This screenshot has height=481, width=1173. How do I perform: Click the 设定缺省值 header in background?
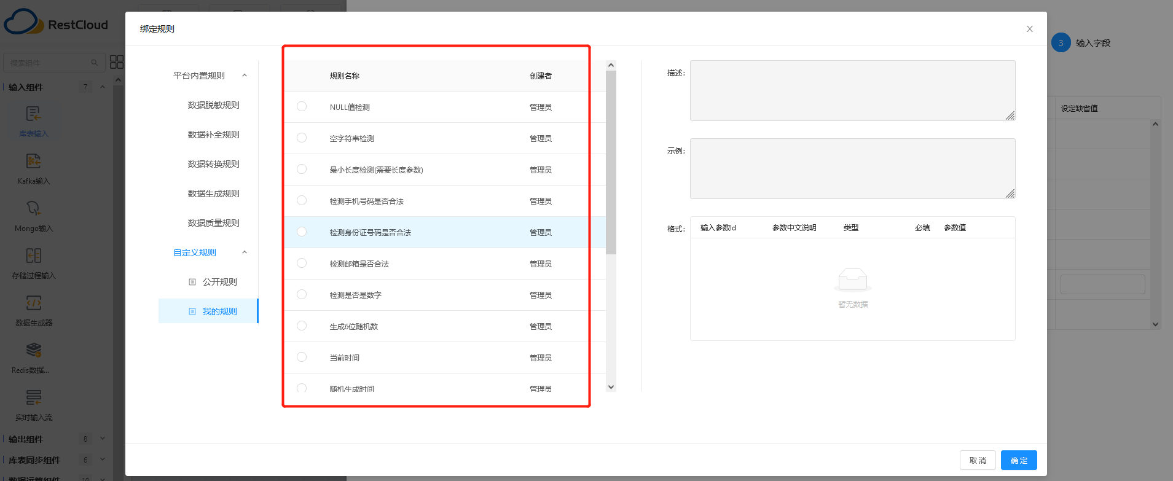click(x=1079, y=109)
